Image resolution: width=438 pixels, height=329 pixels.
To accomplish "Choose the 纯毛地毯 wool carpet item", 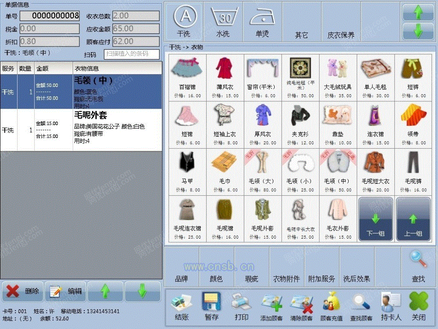I will [300, 78].
